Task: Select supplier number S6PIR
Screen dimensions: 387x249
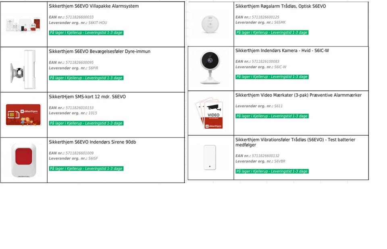Action: coord(93,68)
